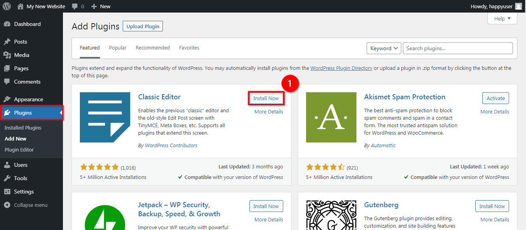Focus the Search plugins field
The width and height of the screenshot is (526, 230).
pyautogui.click(x=458, y=48)
